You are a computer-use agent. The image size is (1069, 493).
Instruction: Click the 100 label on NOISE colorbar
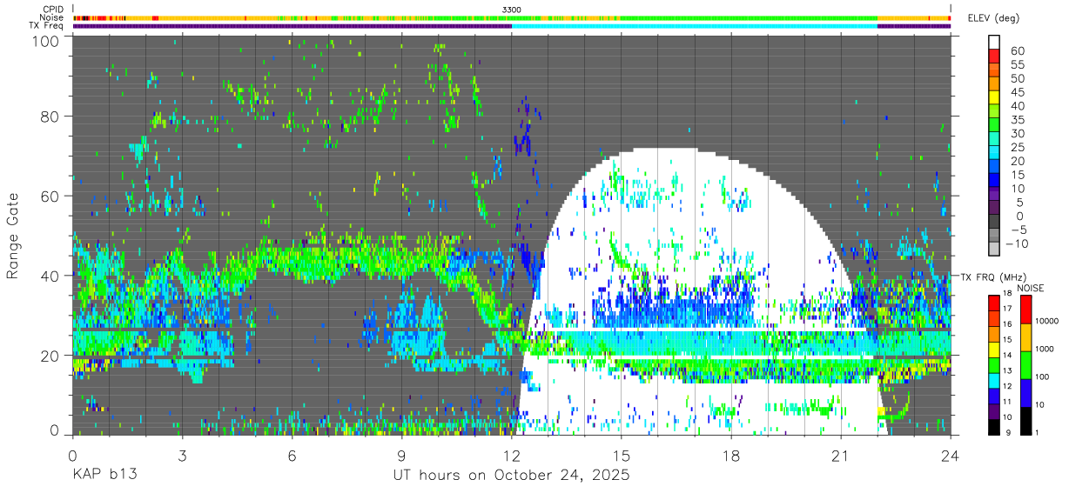(x=1044, y=376)
